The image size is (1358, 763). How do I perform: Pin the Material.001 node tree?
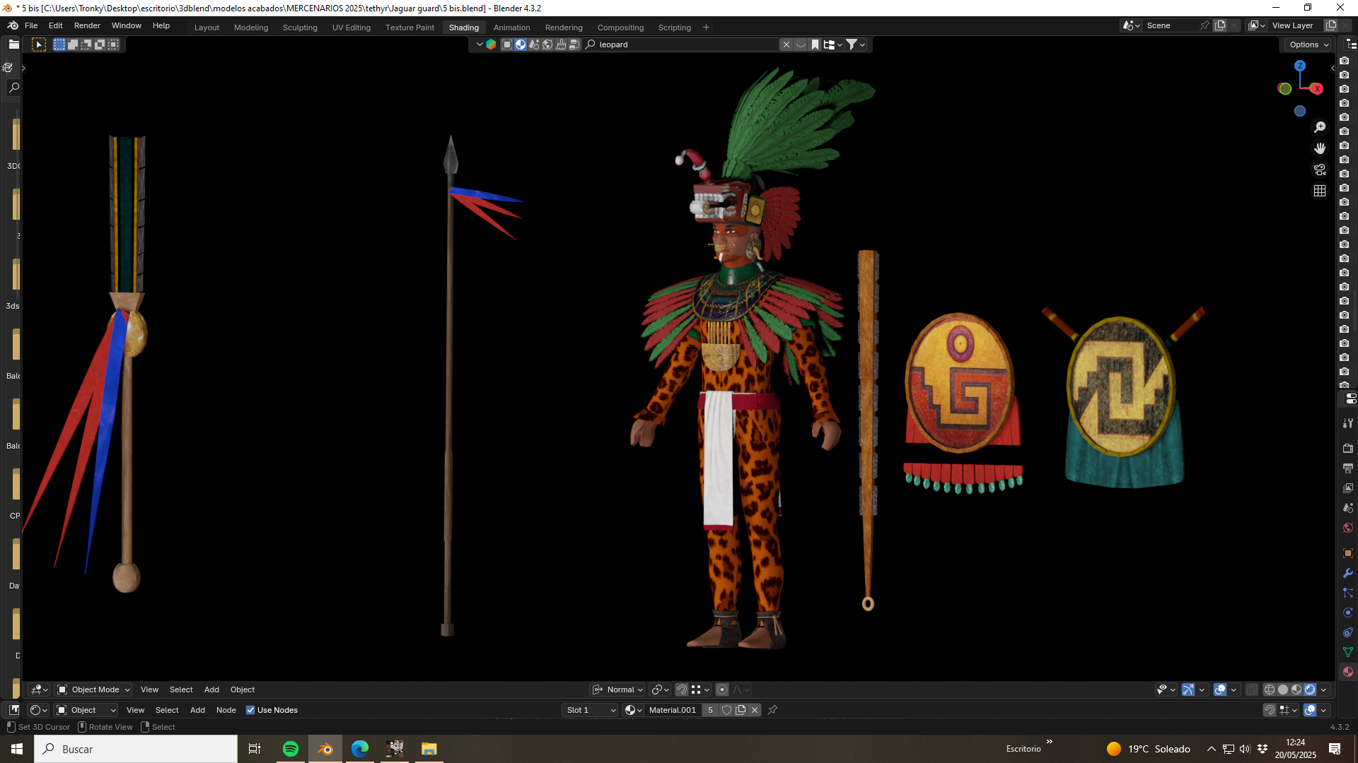pos(772,710)
